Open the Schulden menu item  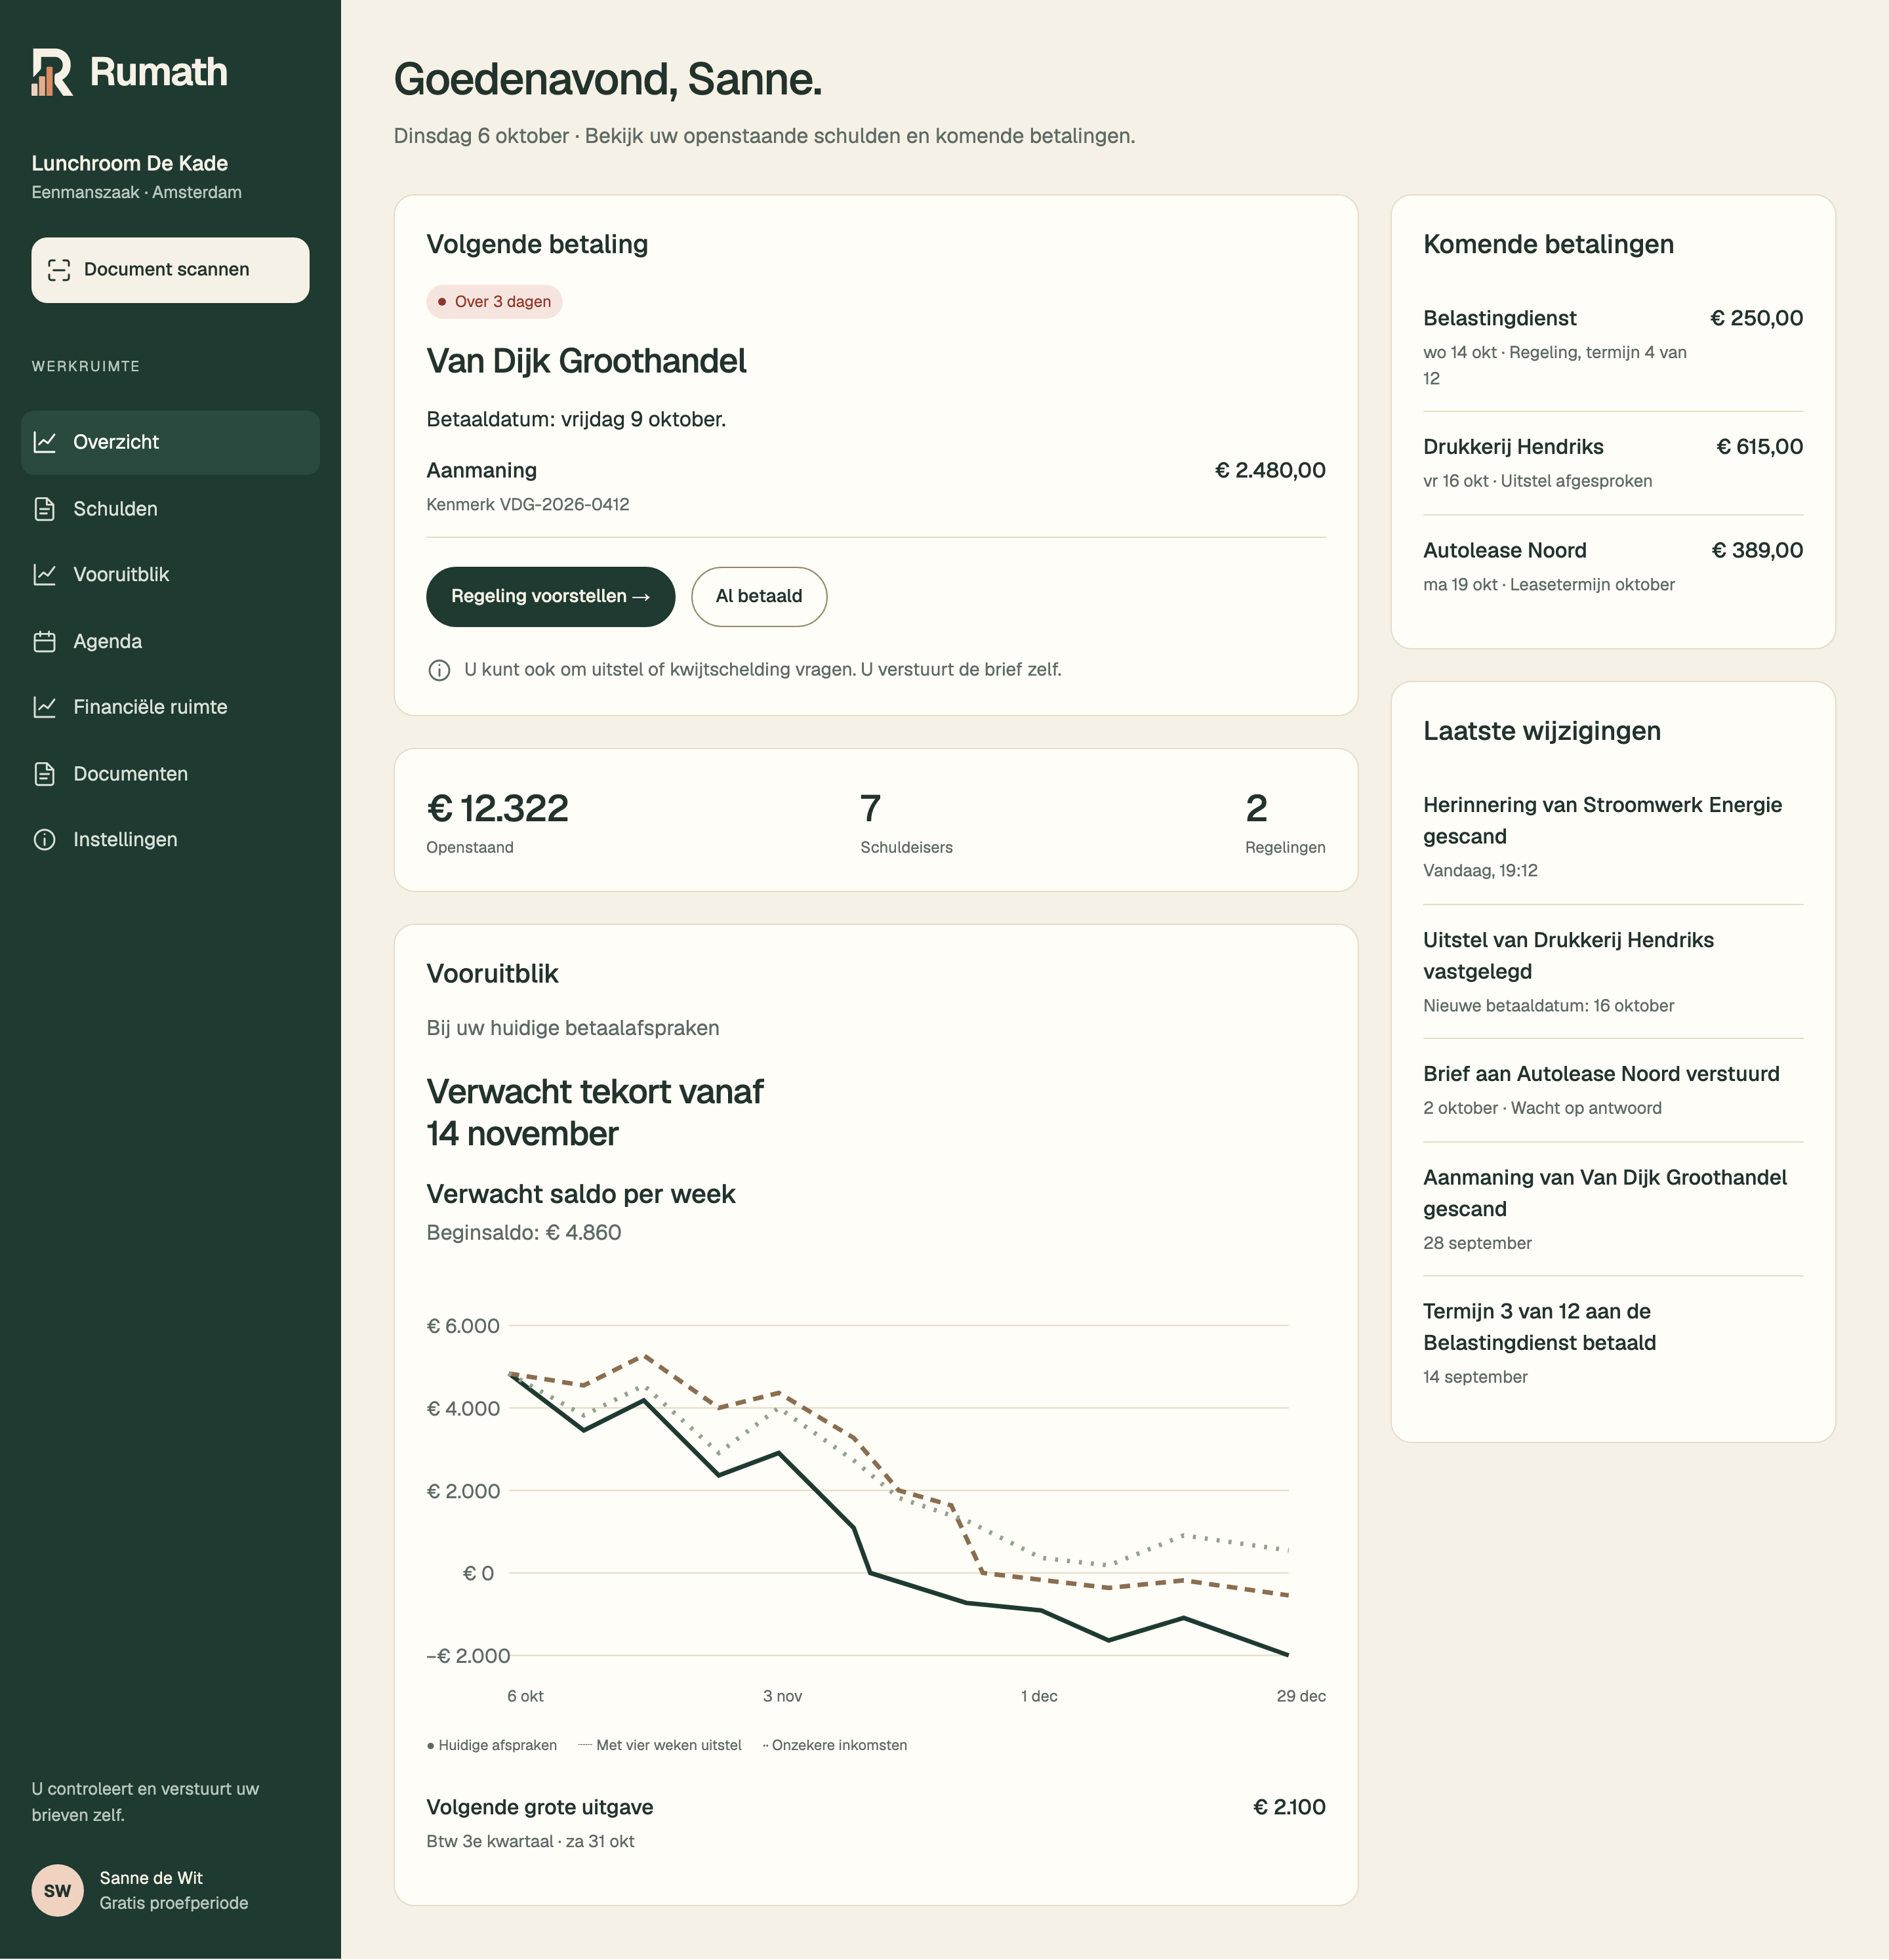coord(170,509)
